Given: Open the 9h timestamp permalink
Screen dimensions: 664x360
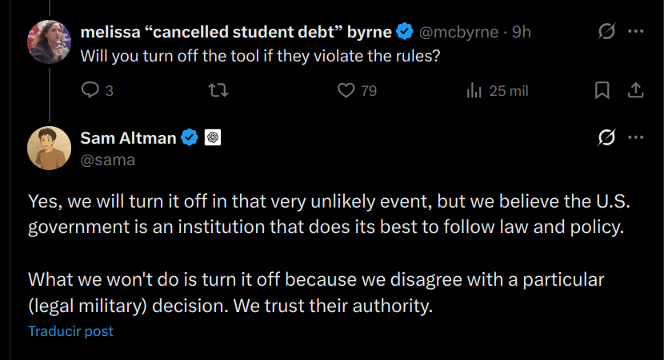Looking at the screenshot, I should coord(522,32).
